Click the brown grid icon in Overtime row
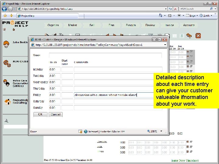The width and height of the screenshot is (219, 164). pyautogui.click(x=188, y=142)
